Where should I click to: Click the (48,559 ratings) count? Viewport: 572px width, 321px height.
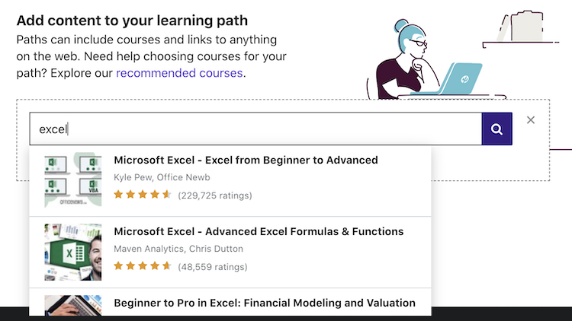point(212,266)
